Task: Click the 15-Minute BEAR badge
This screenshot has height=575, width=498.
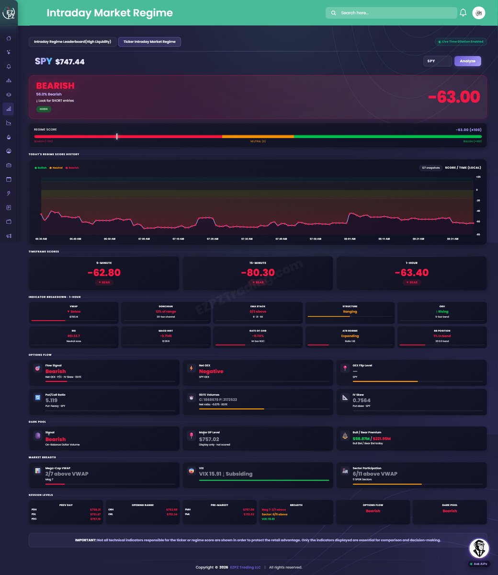Action: tap(258, 283)
